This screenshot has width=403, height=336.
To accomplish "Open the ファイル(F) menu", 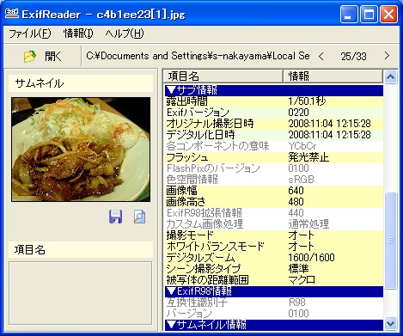I will click(30, 34).
